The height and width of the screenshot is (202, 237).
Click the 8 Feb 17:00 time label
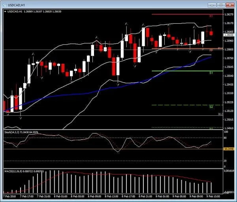128,196
